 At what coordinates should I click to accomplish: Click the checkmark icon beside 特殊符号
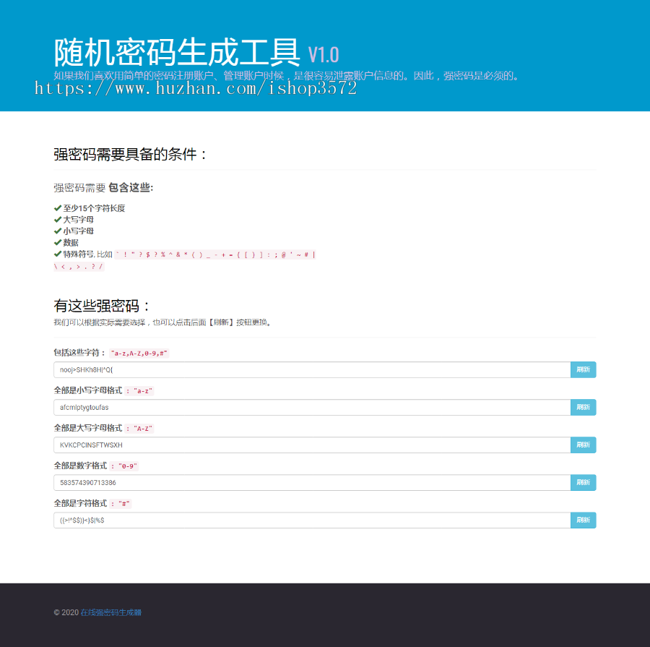[x=56, y=254]
